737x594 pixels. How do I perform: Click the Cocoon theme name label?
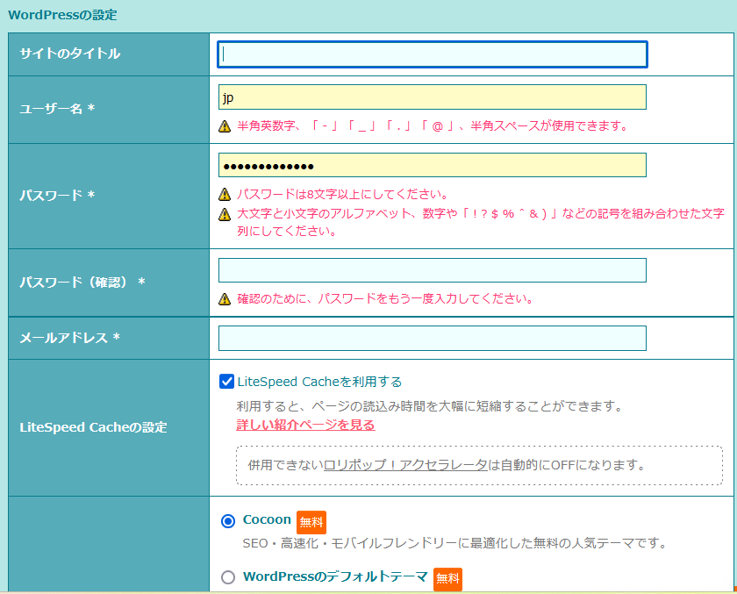point(267,520)
